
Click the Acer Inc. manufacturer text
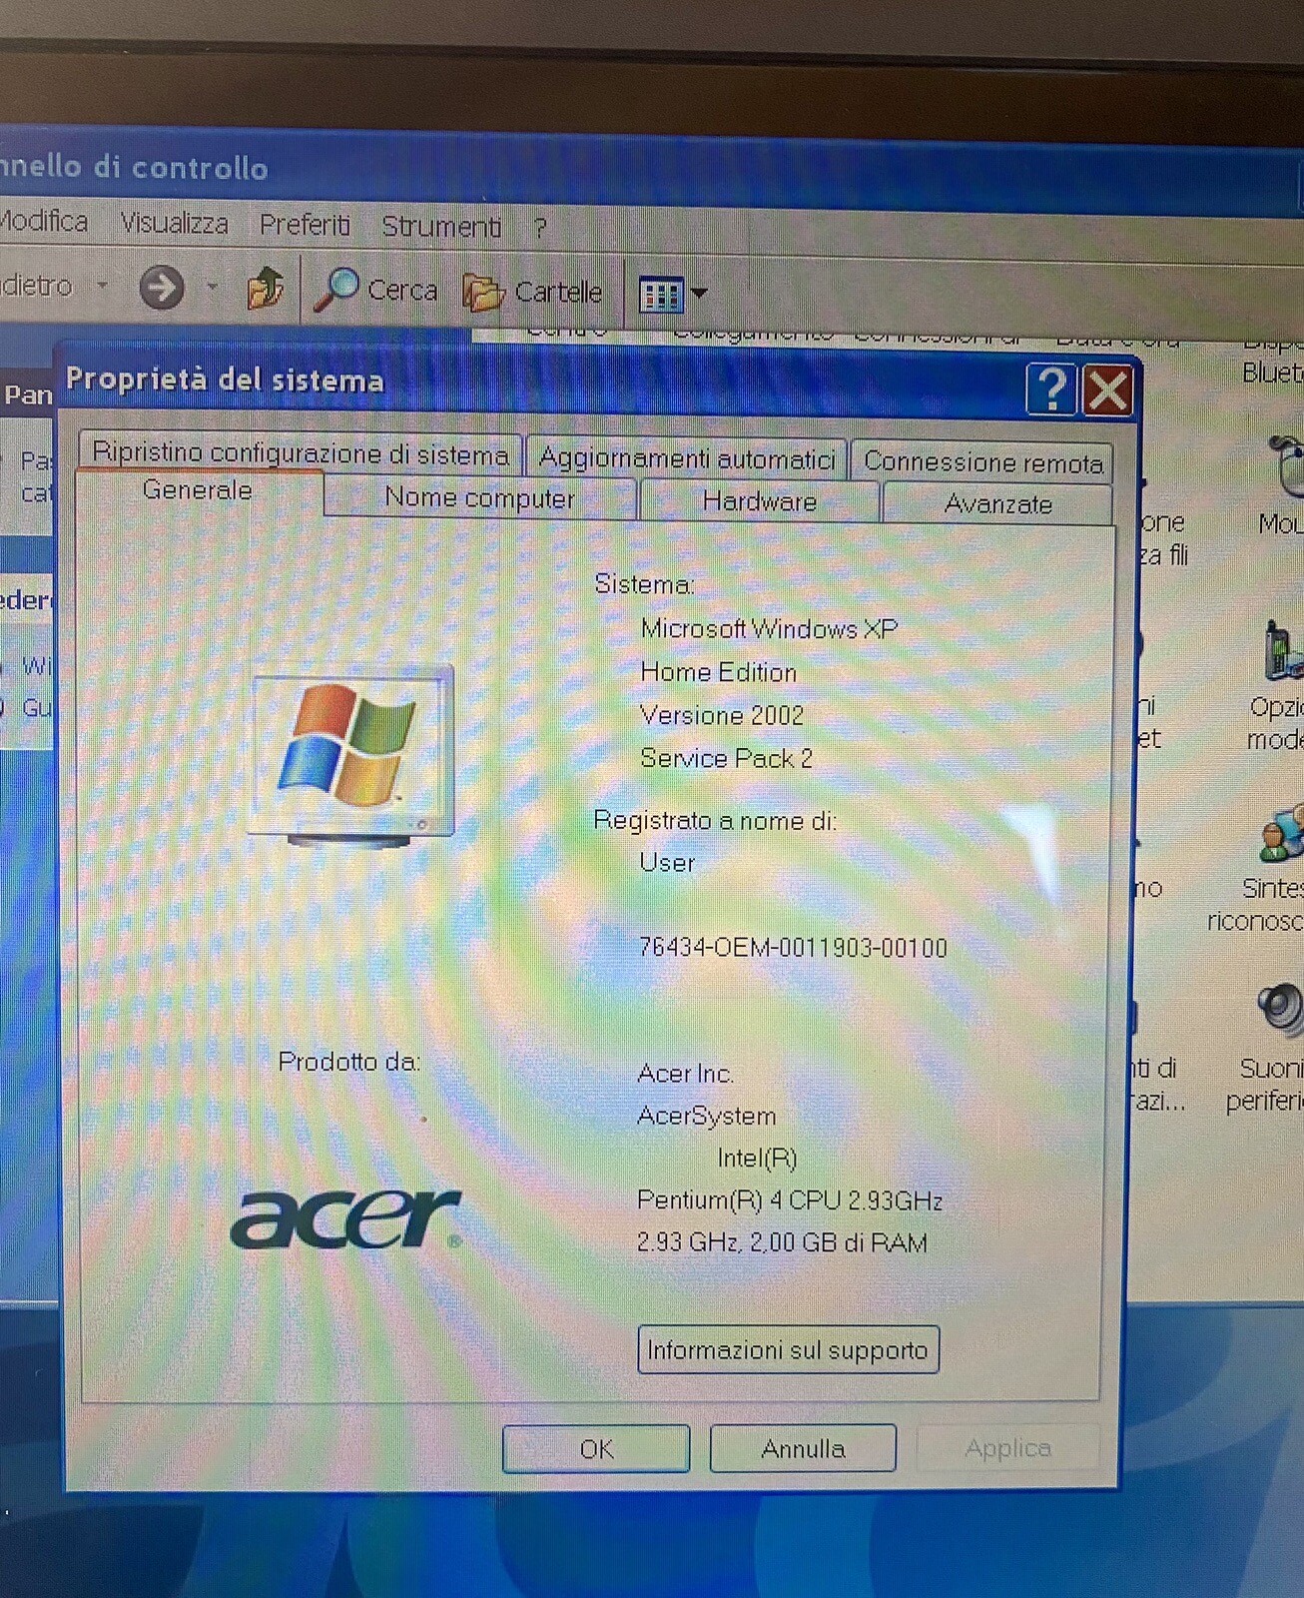685,1074
